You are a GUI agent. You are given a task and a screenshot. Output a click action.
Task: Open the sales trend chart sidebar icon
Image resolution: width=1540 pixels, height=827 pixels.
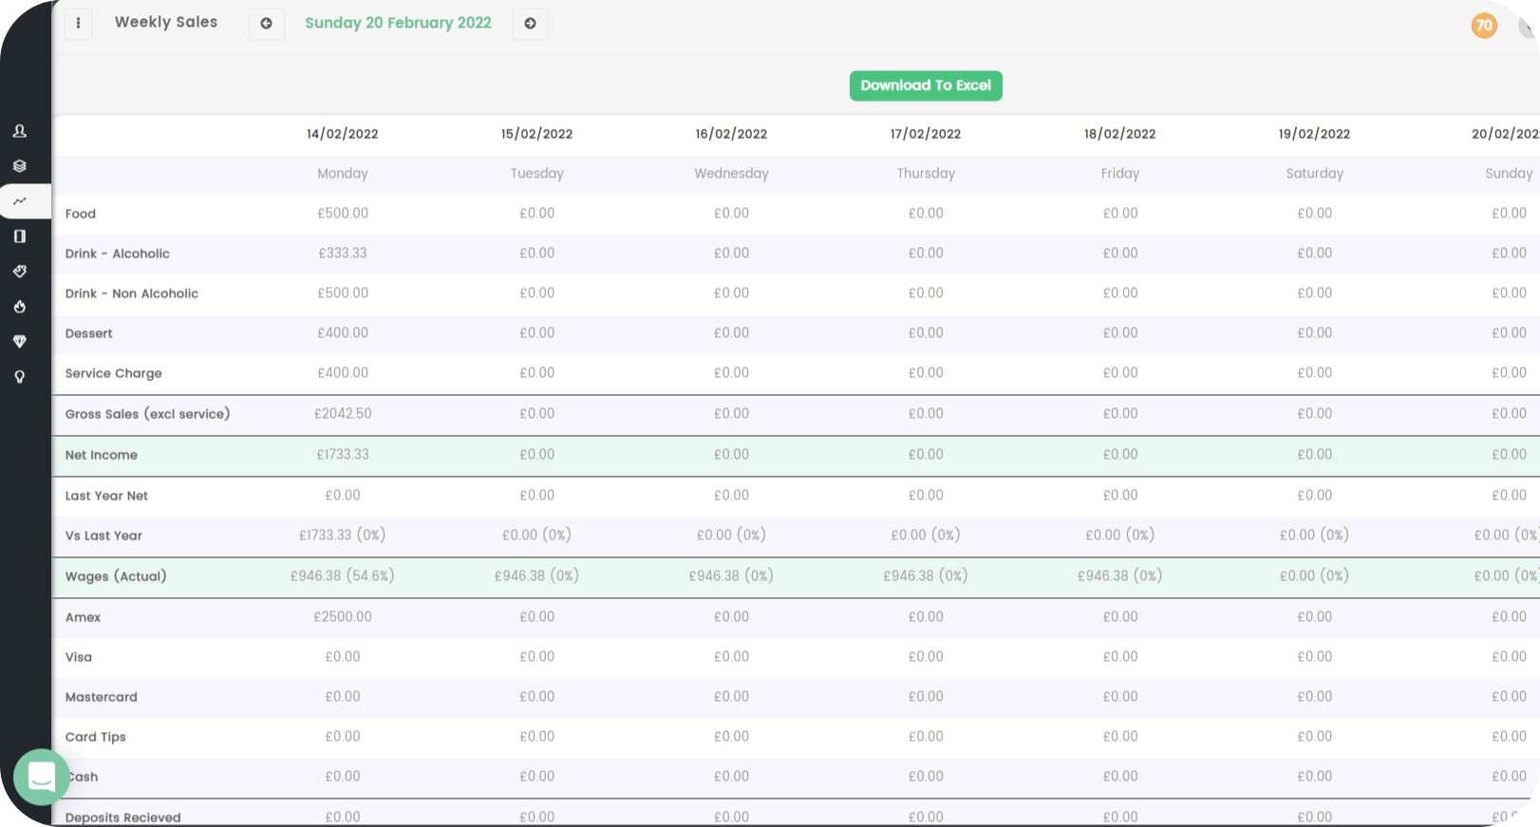click(19, 201)
